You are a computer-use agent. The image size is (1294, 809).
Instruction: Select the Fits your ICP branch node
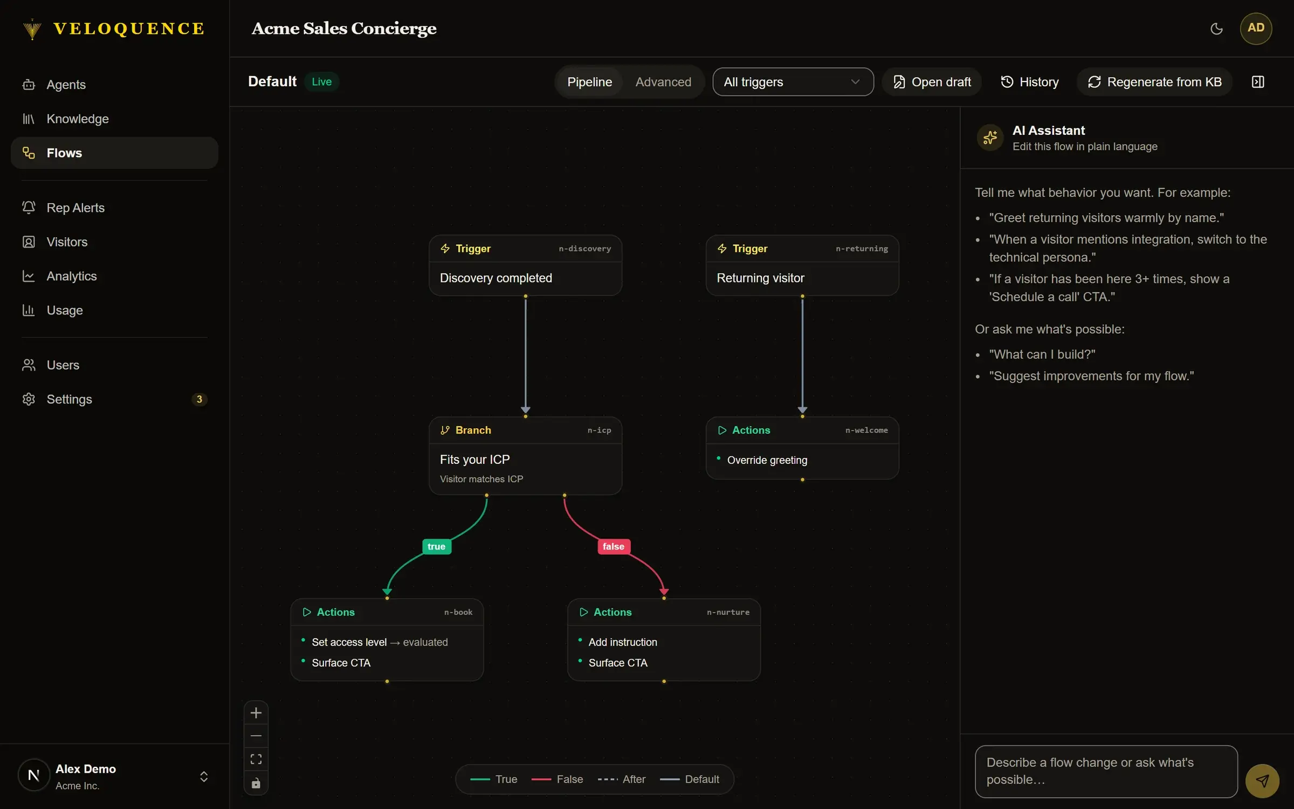click(x=525, y=456)
